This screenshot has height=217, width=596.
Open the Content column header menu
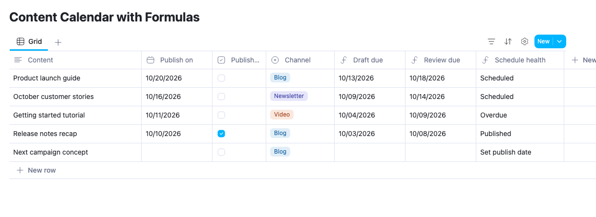(75, 60)
